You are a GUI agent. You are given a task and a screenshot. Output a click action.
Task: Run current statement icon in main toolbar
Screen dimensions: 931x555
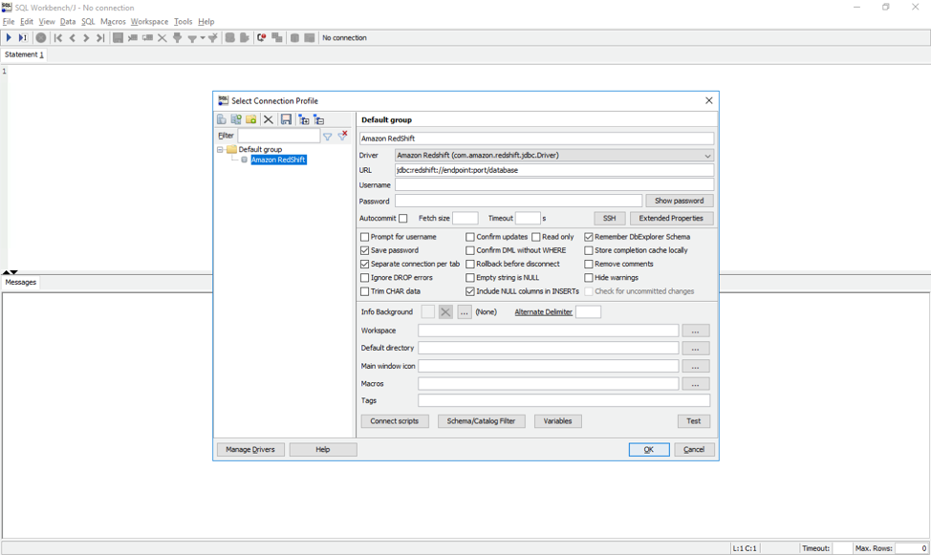click(23, 37)
